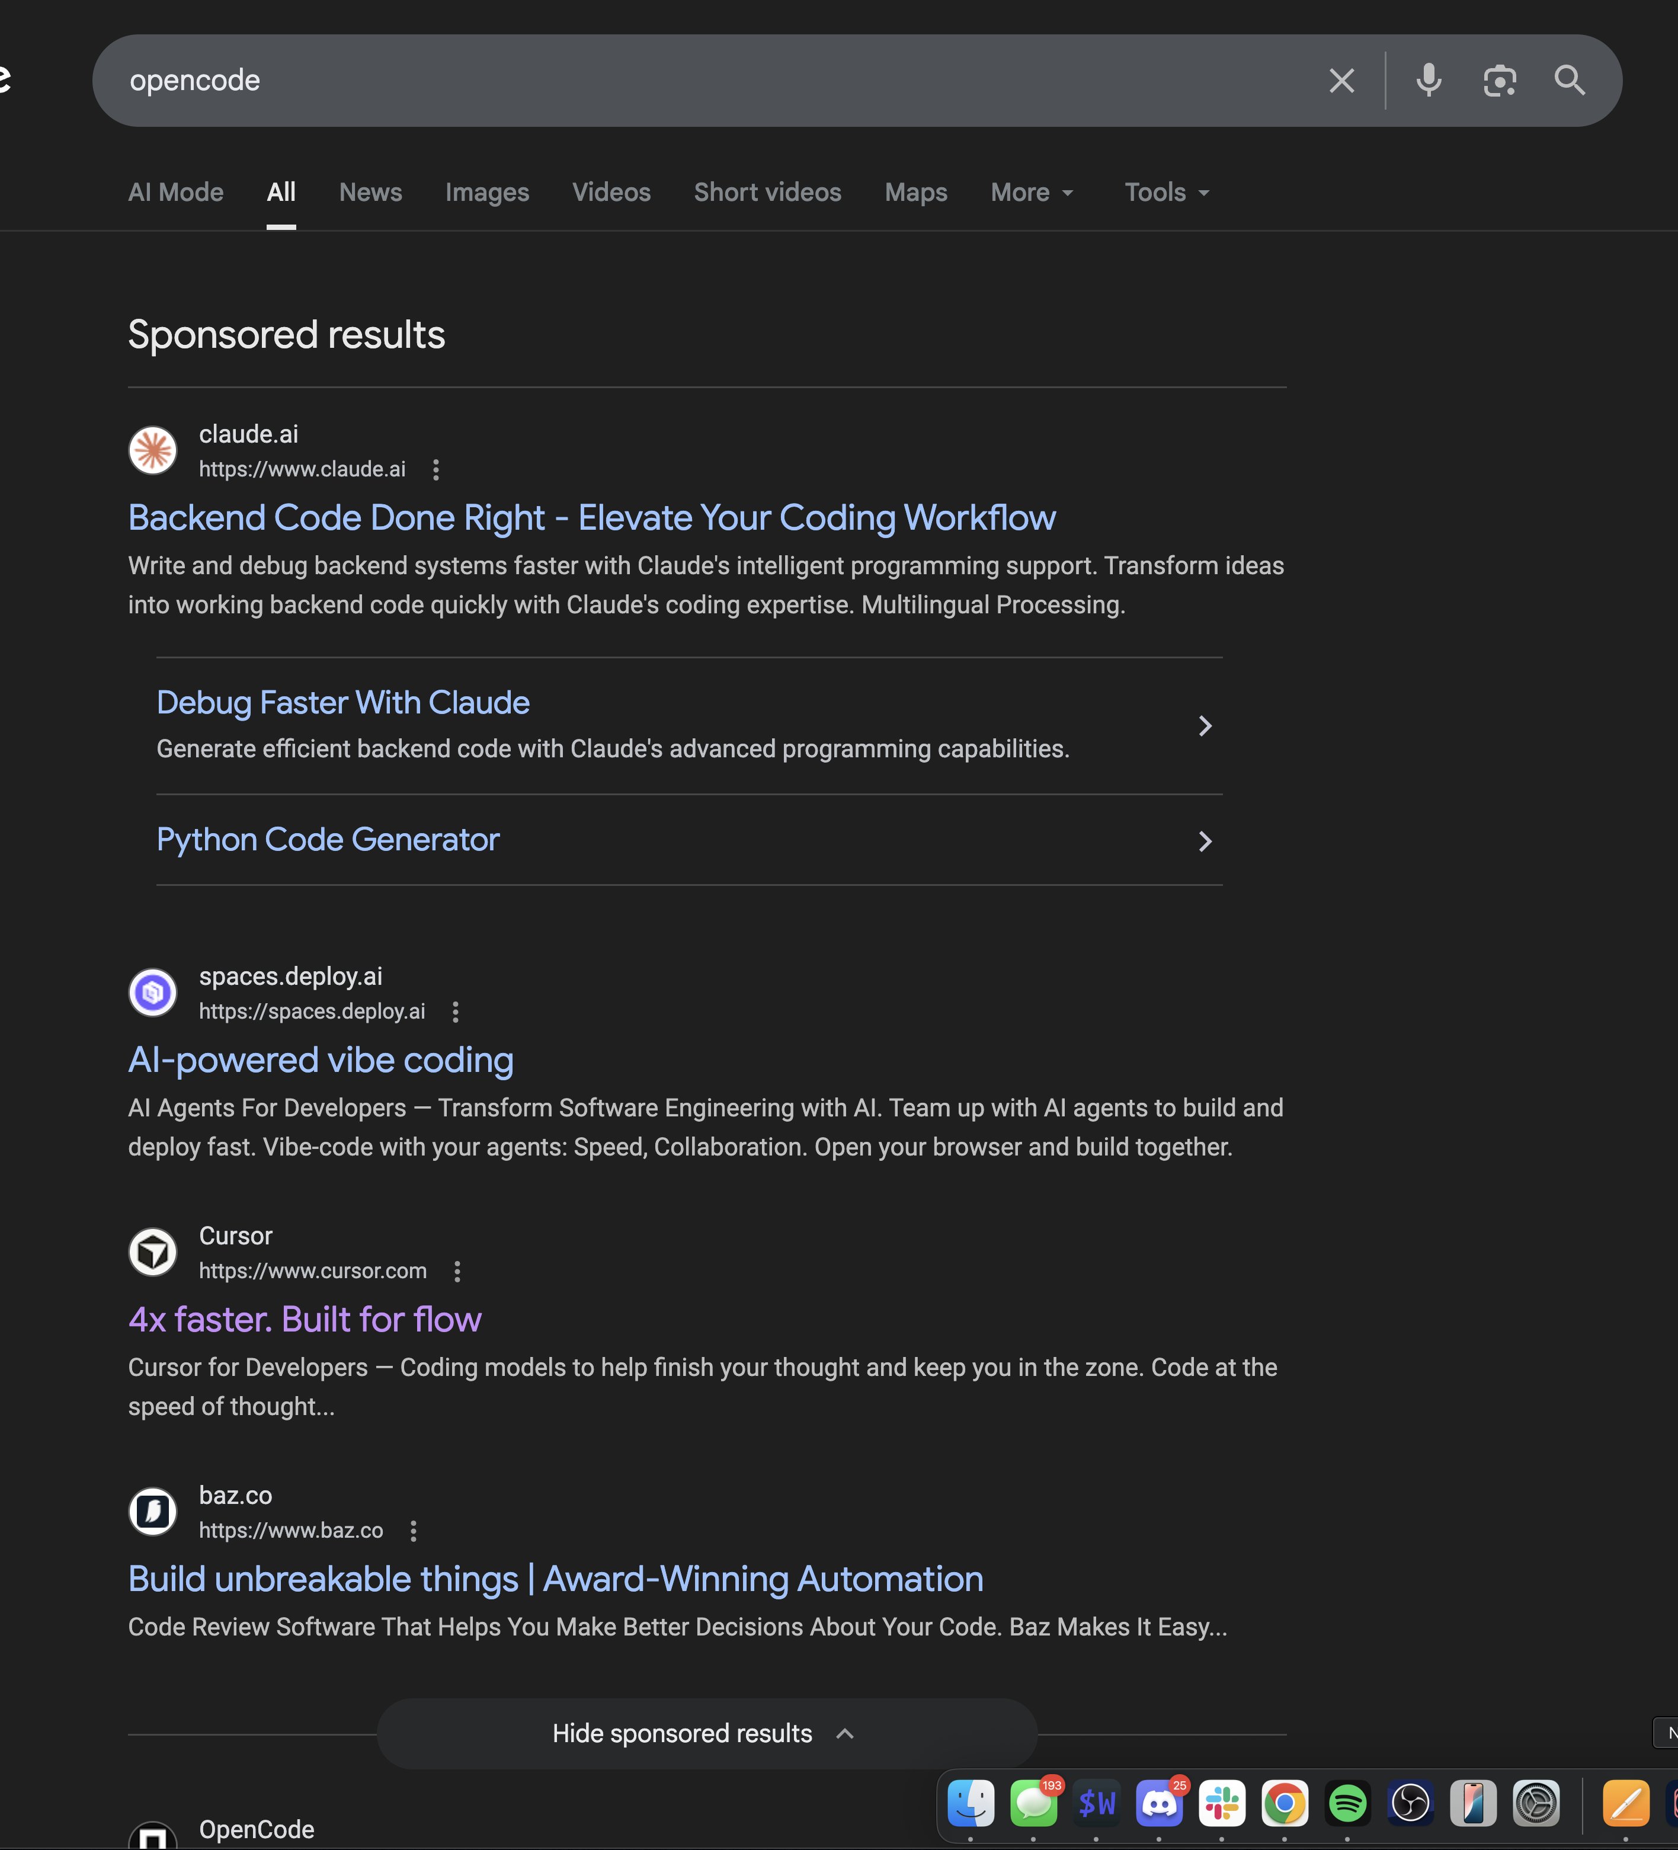
Task: Open Debug Faster With Claude chevron
Action: pyautogui.click(x=1205, y=726)
